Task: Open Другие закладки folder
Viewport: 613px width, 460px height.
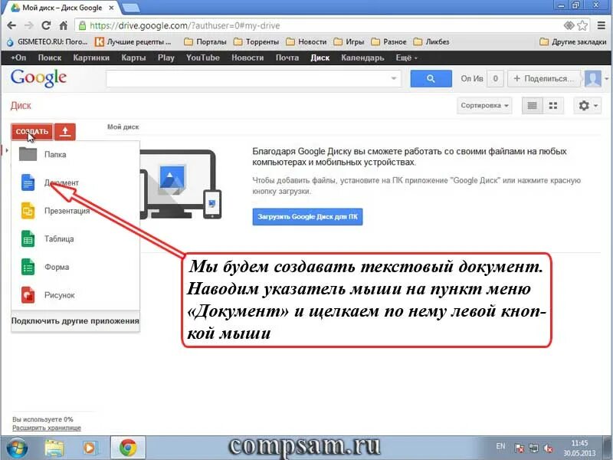Action: (x=572, y=42)
